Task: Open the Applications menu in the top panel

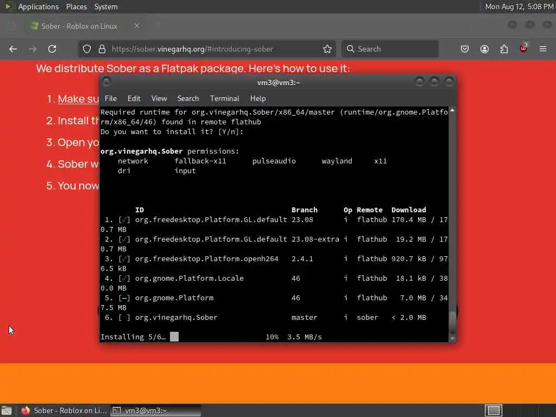Action: click(x=39, y=7)
